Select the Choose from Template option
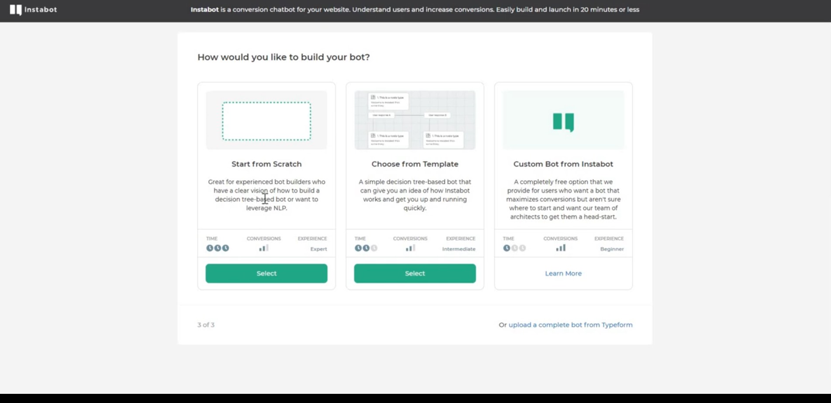Viewport: 831px width, 403px height. tap(415, 273)
